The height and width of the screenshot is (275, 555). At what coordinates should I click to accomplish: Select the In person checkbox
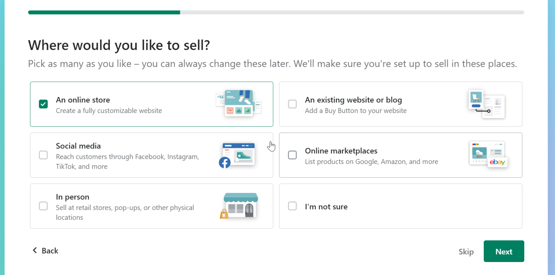coord(43,206)
